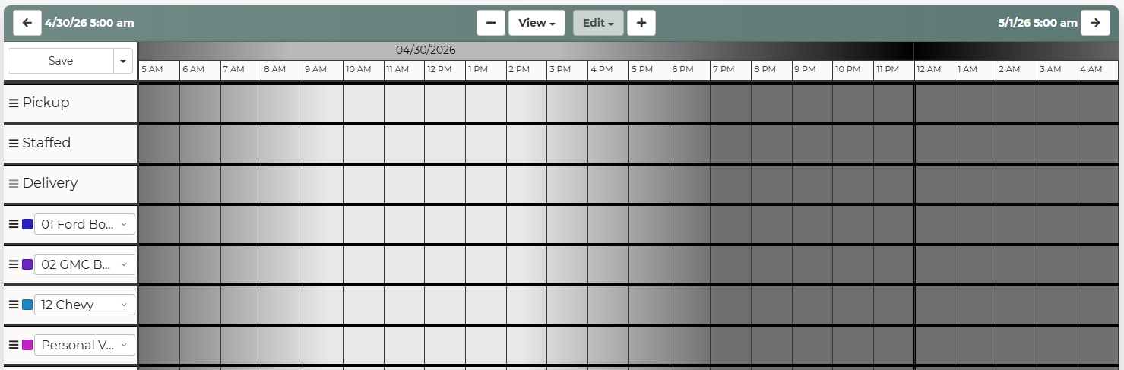Click the blue 01 Ford color swatch

[27, 224]
